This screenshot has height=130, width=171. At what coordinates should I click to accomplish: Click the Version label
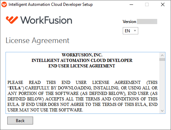point(129,22)
